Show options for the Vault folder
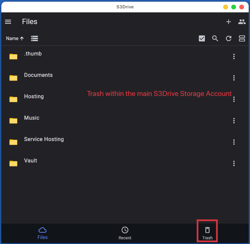 click(234, 163)
